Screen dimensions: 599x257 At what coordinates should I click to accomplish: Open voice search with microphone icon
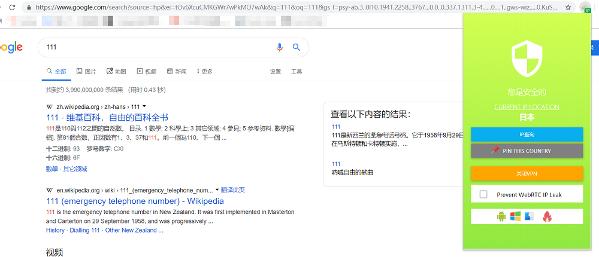[280, 47]
